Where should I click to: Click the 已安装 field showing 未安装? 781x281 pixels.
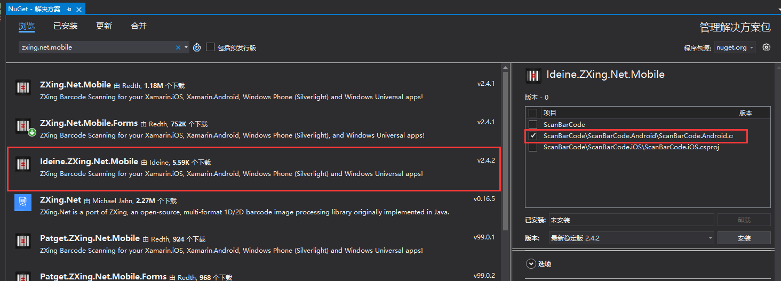pos(632,220)
